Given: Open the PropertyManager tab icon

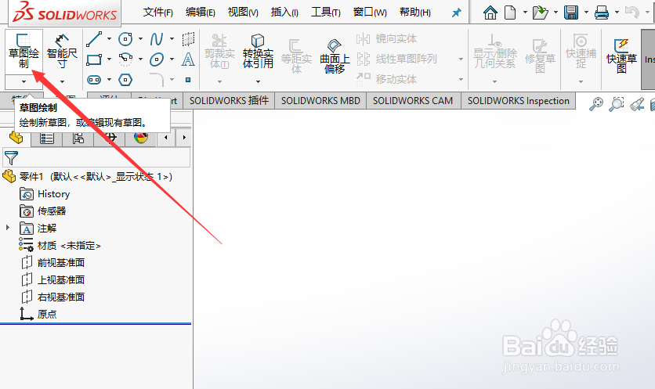Looking at the screenshot, I should click(47, 137).
